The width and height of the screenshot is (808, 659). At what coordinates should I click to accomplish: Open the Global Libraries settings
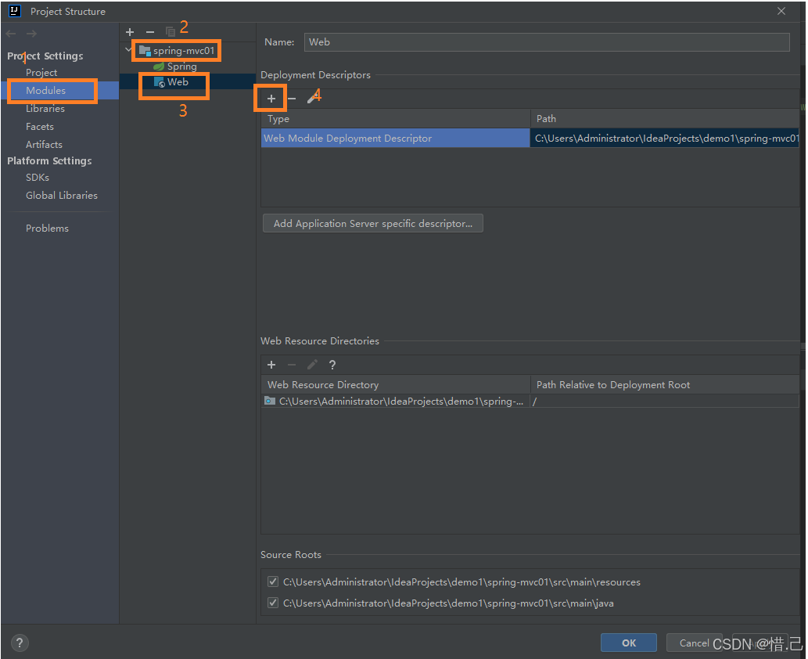point(61,196)
